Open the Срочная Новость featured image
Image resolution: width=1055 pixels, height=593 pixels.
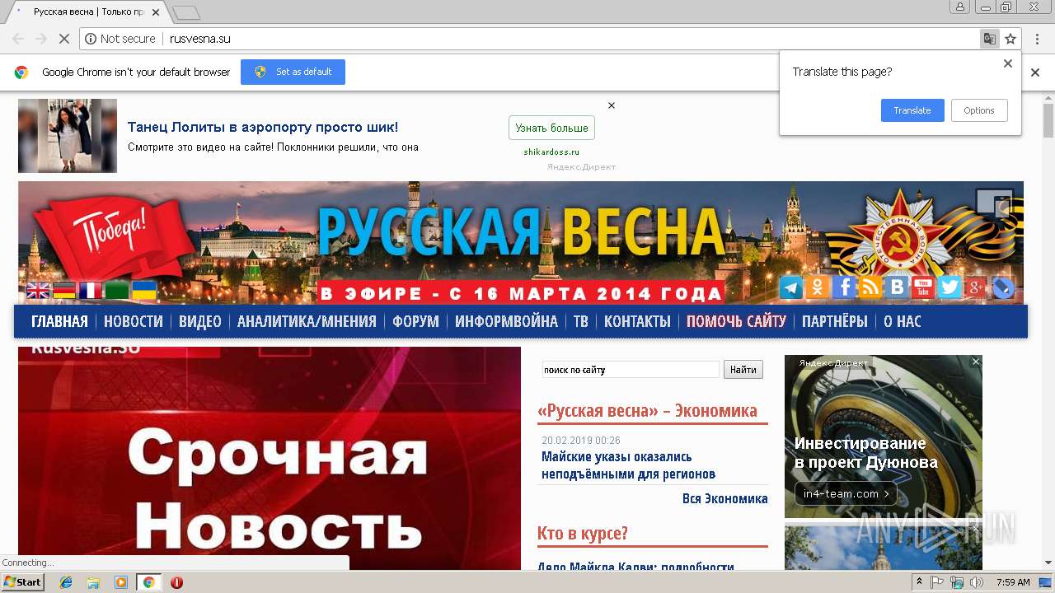[x=270, y=458]
